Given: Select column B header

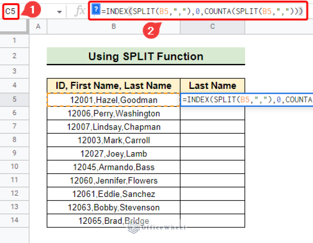Looking at the screenshot, I should click(113, 27).
